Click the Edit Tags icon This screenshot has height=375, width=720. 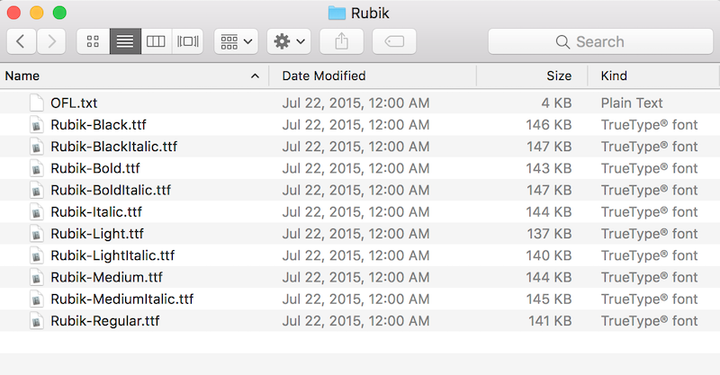pyautogui.click(x=394, y=41)
